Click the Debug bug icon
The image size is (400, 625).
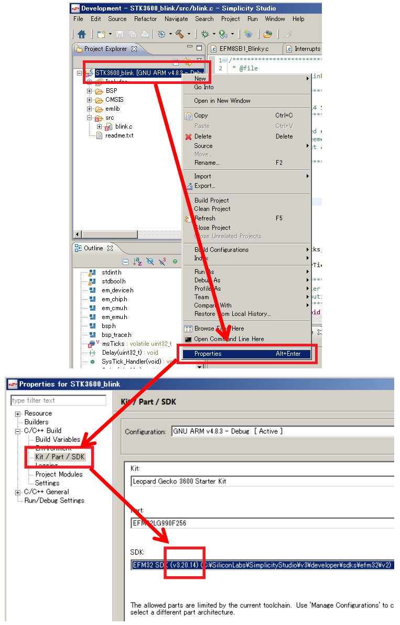(x=205, y=34)
